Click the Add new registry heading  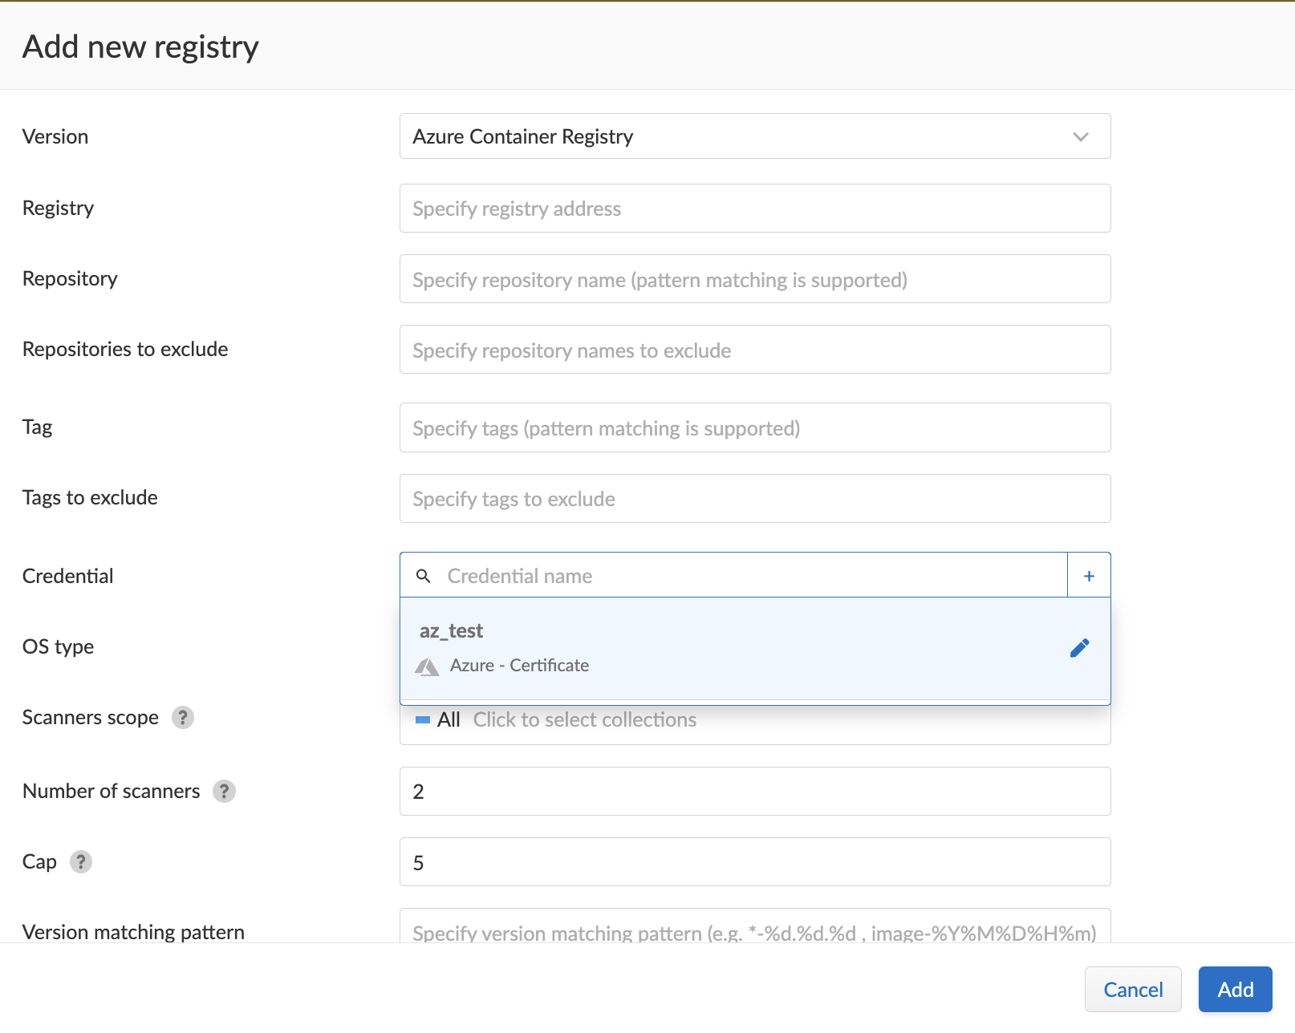140,47
